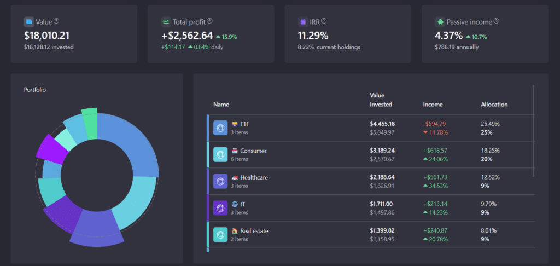The height and width of the screenshot is (266, 560).
Task: Select the Healthcare category icon
Action: [x=220, y=181]
